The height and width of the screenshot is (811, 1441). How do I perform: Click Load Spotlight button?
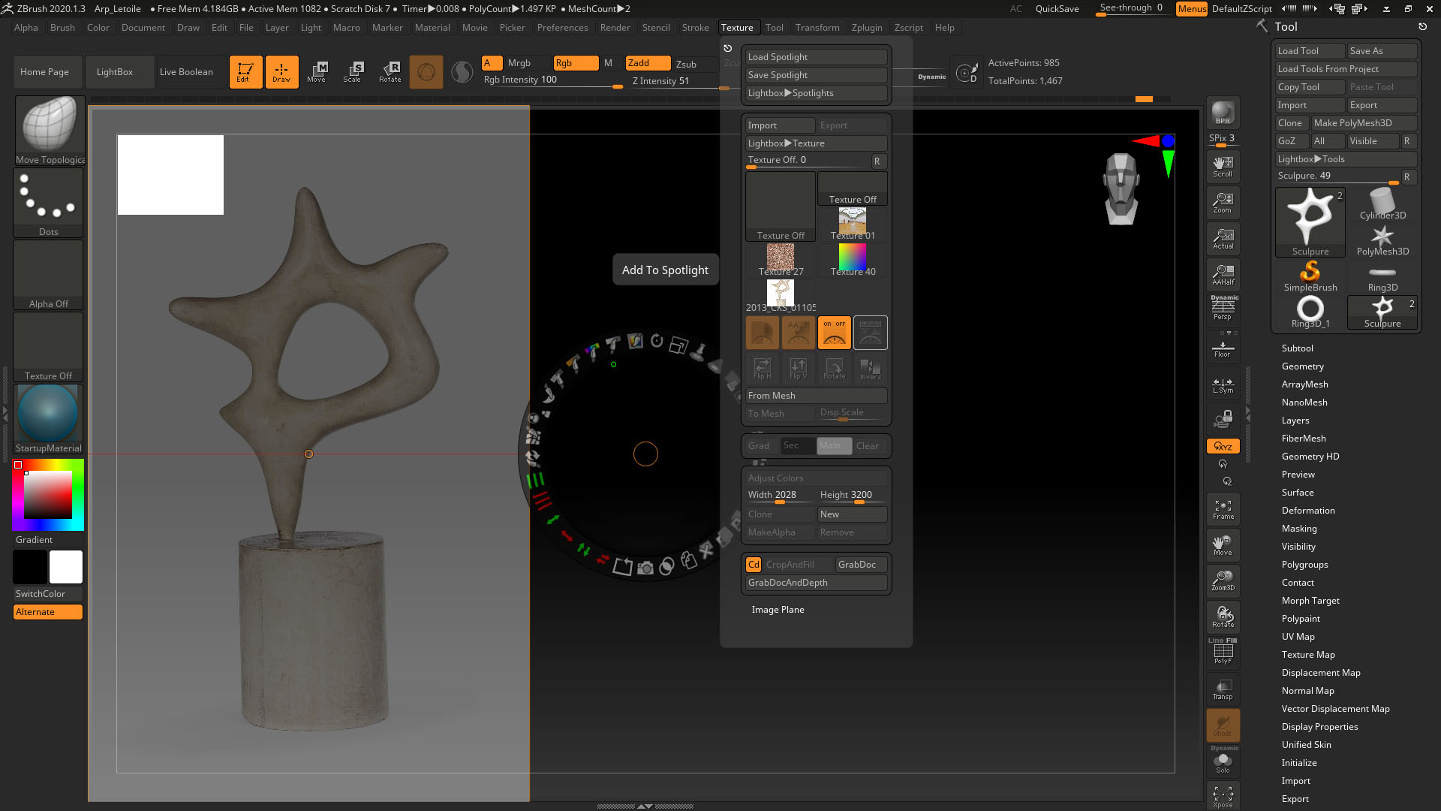[x=817, y=56]
